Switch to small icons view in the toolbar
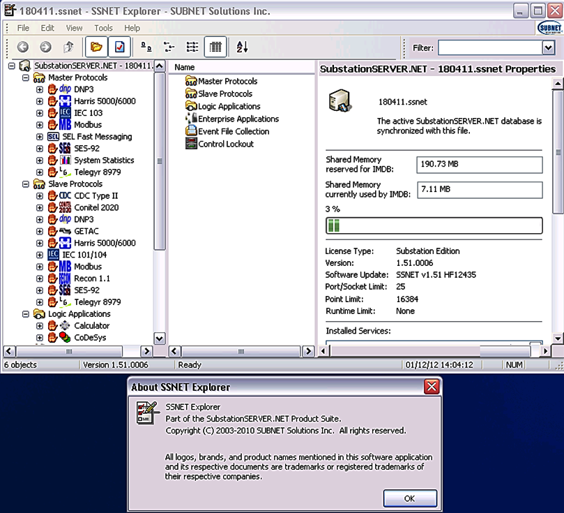Viewport: 564px width, 513px height. click(169, 47)
